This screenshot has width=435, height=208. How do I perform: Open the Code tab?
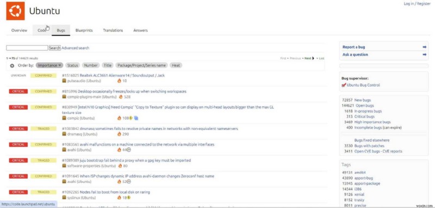point(42,30)
